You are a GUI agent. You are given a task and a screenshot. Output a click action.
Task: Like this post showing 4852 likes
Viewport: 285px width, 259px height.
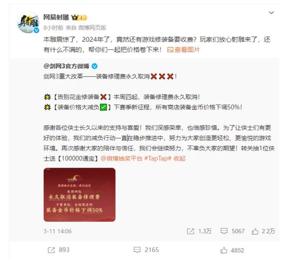(232, 250)
